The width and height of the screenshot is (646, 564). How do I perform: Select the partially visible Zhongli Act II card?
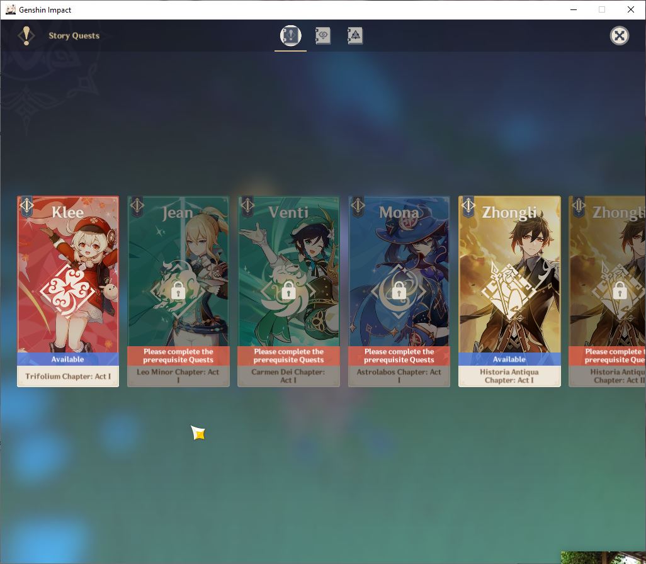607,291
